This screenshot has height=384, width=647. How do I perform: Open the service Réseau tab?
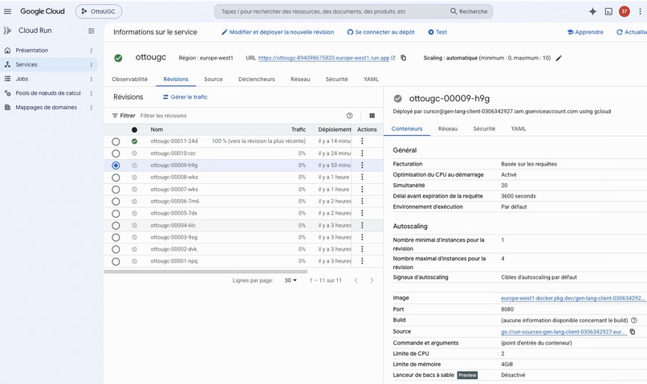(x=300, y=80)
